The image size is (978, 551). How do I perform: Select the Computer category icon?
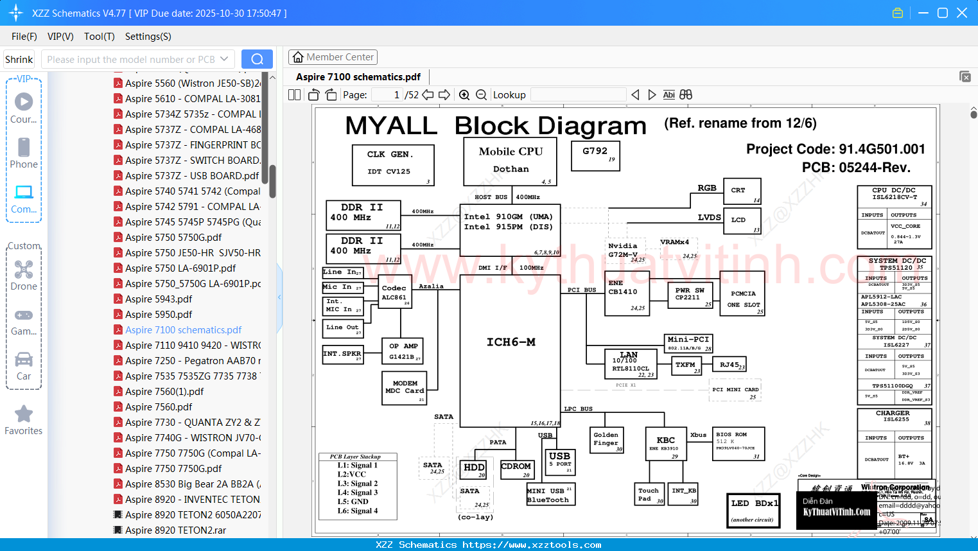[24, 198]
